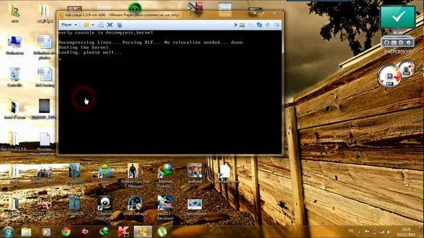
Task: Click the Kaspersky gadget scan circle icon
Action: (386, 42)
